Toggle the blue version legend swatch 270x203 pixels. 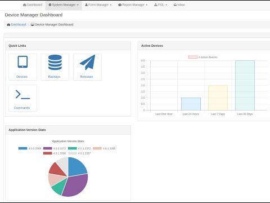22,148
